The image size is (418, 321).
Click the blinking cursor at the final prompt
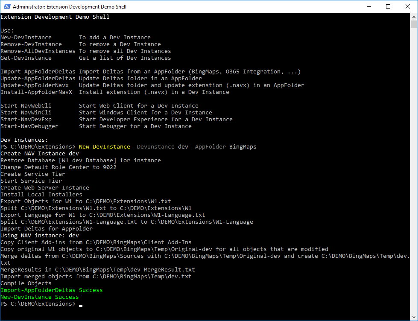(x=81, y=305)
